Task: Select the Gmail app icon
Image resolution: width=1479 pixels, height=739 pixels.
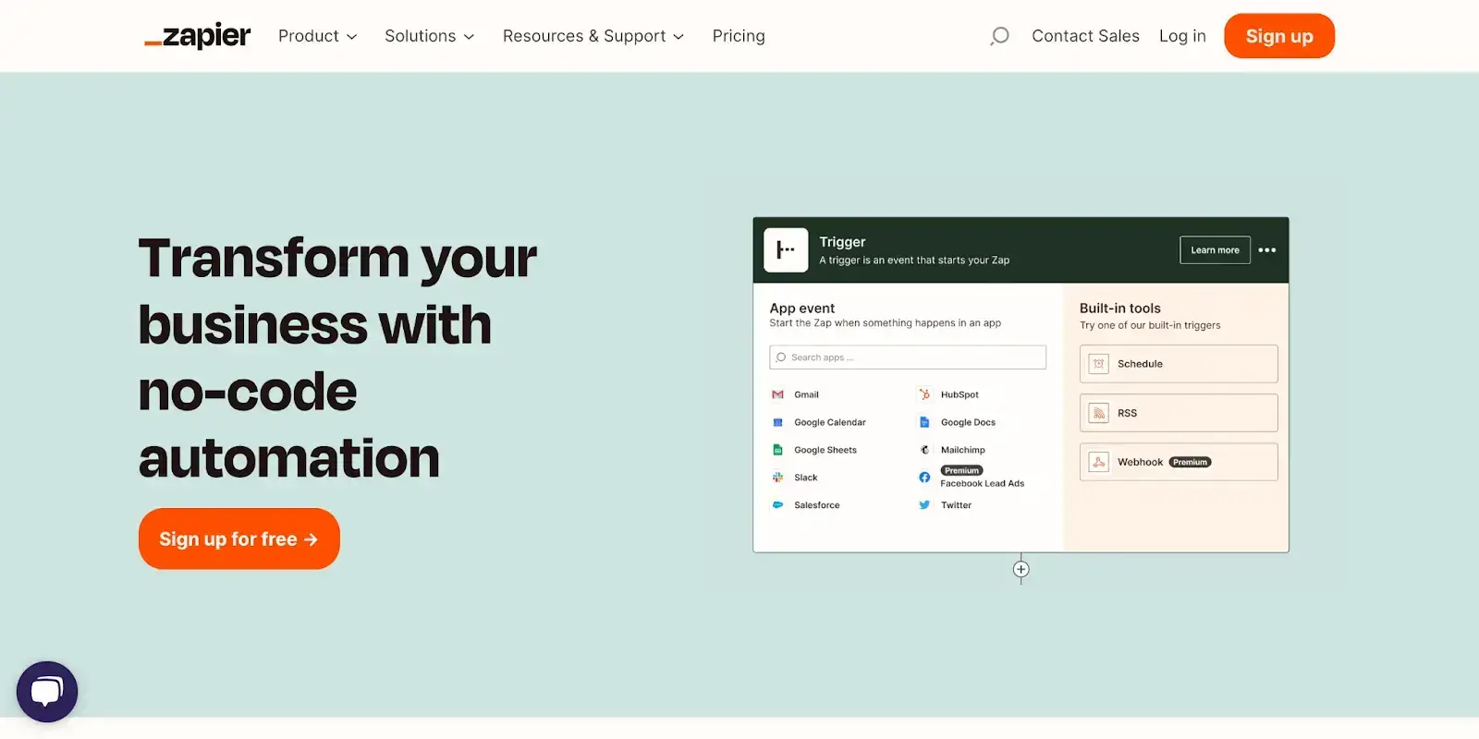Action: click(x=777, y=394)
